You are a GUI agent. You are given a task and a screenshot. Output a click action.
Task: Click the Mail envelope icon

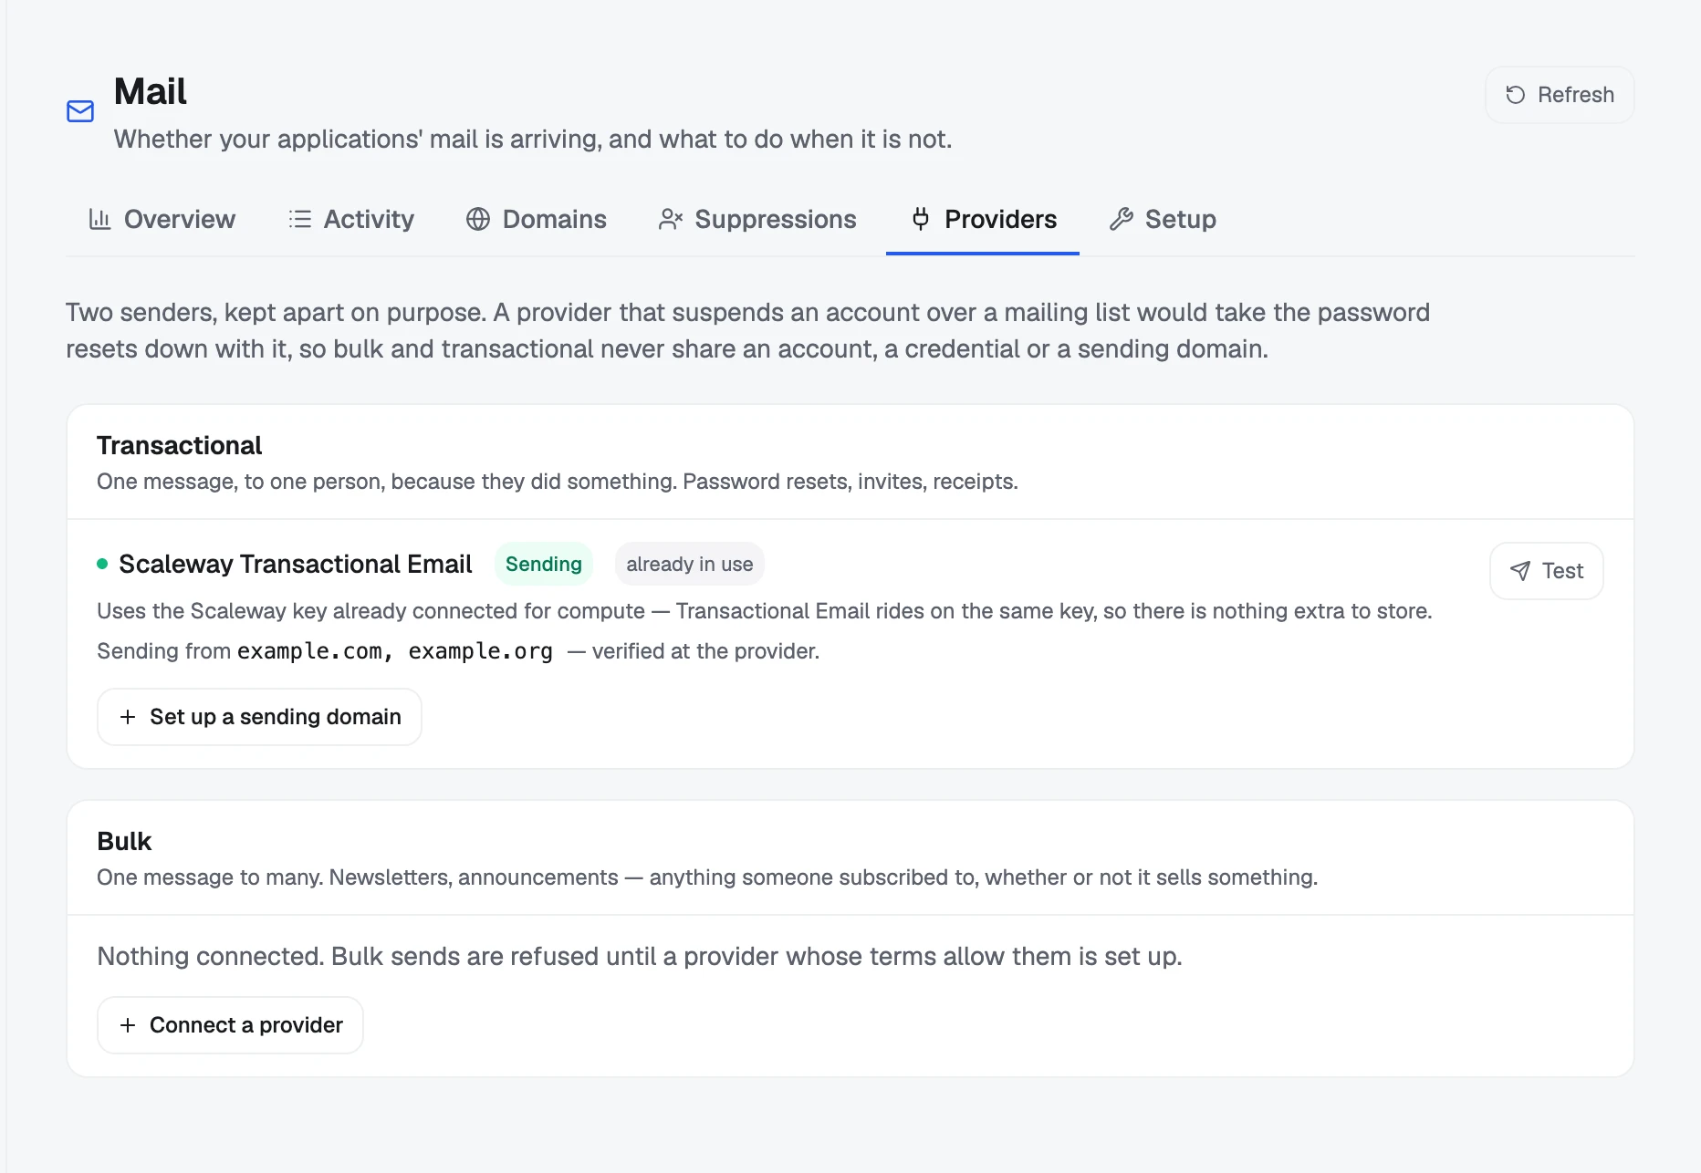click(80, 111)
